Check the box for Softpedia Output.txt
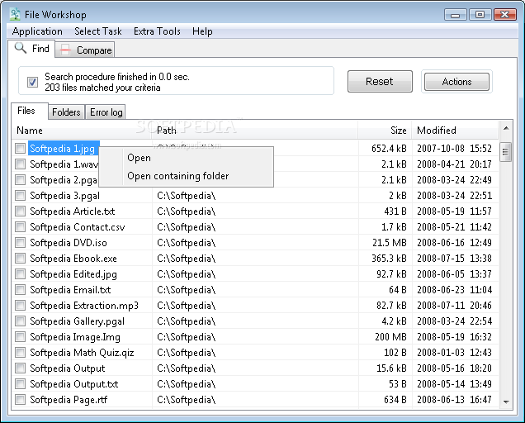Screen dimensions: 525x423 coord(21,384)
